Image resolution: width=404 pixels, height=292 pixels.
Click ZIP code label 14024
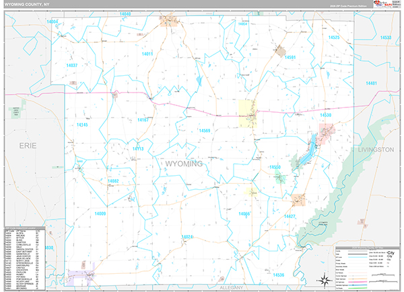coord(187,237)
